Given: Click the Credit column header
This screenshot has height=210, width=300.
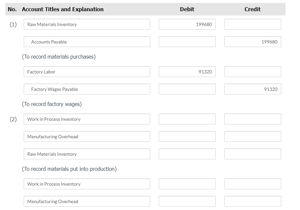Looking at the screenshot, I should click(x=252, y=9).
